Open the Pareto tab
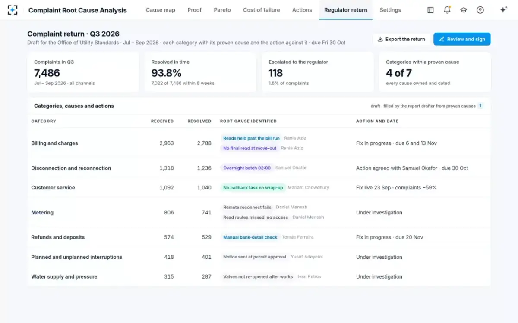518x323 pixels. pos(222,10)
